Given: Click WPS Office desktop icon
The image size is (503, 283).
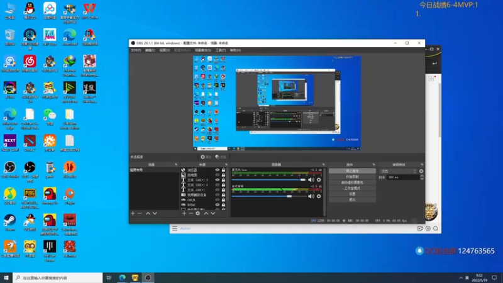Looking at the screenshot, I should tap(89, 11).
